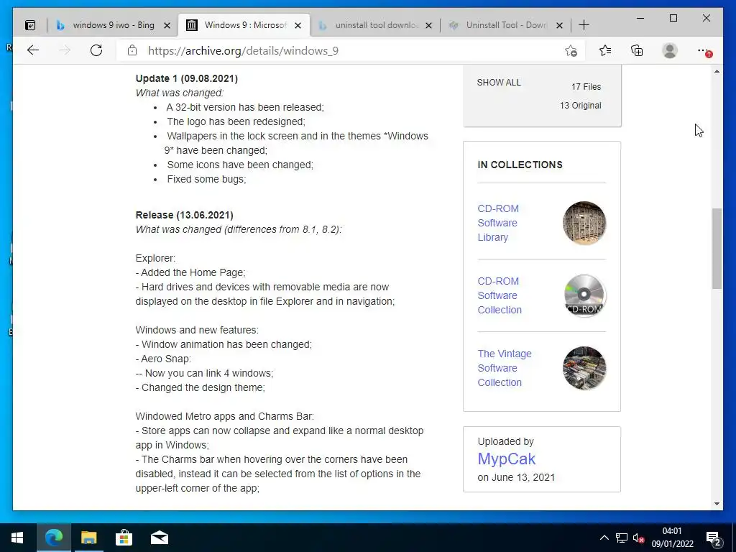The width and height of the screenshot is (736, 552).
Task: Close the 'Uninstall Tool - Download' tab
Action: [559, 25]
